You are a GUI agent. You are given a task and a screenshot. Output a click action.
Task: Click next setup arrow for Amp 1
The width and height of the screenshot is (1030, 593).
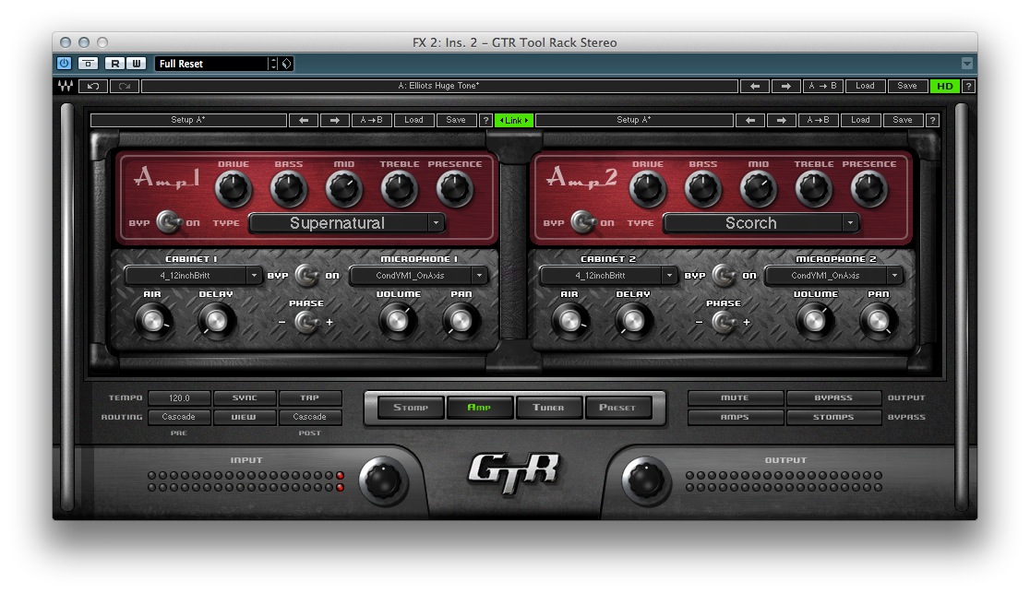[x=335, y=120]
